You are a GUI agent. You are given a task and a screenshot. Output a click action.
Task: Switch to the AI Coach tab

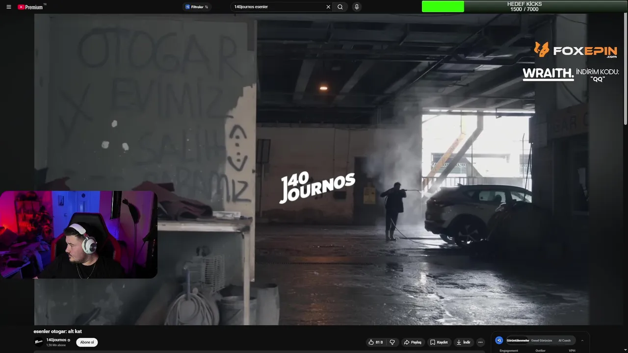[564, 340]
